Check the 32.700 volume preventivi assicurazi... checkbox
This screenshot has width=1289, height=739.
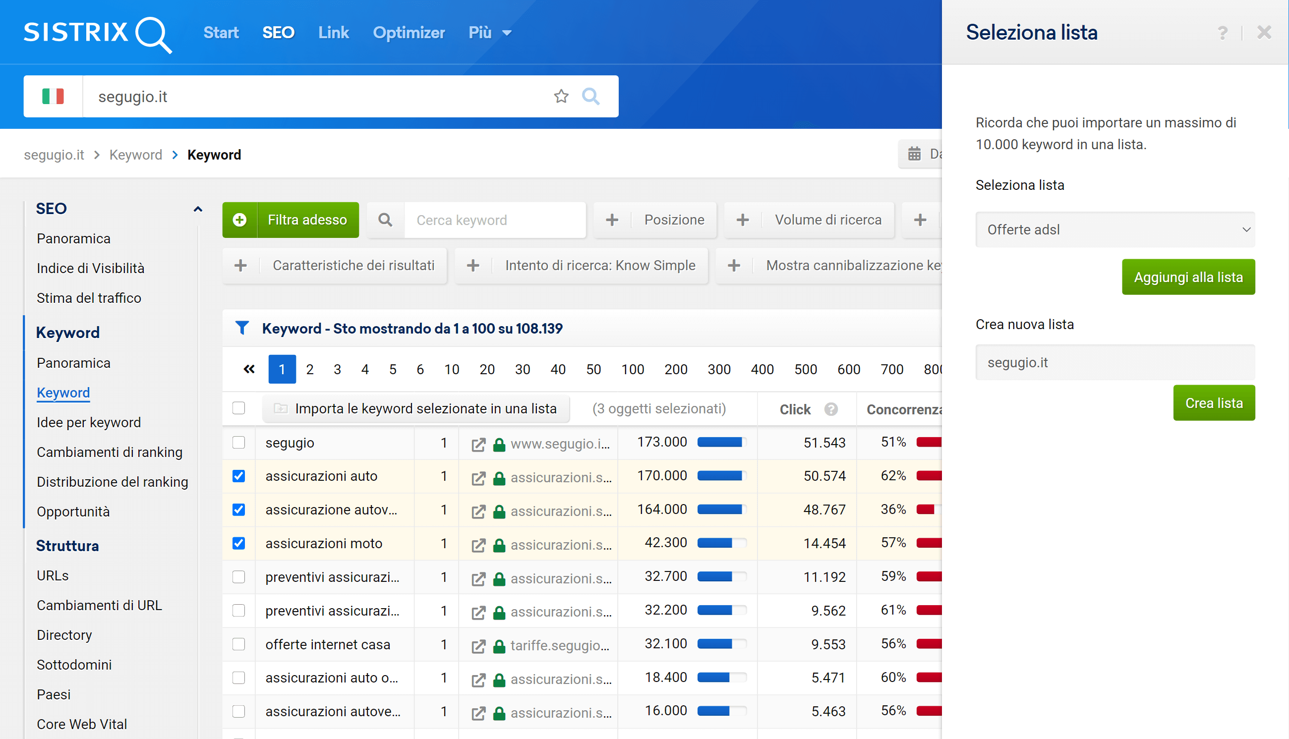coord(238,577)
